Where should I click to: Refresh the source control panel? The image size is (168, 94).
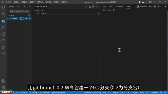25,7
